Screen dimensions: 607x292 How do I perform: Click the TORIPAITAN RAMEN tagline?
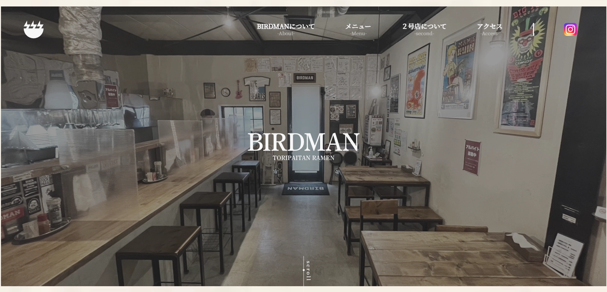point(303,158)
